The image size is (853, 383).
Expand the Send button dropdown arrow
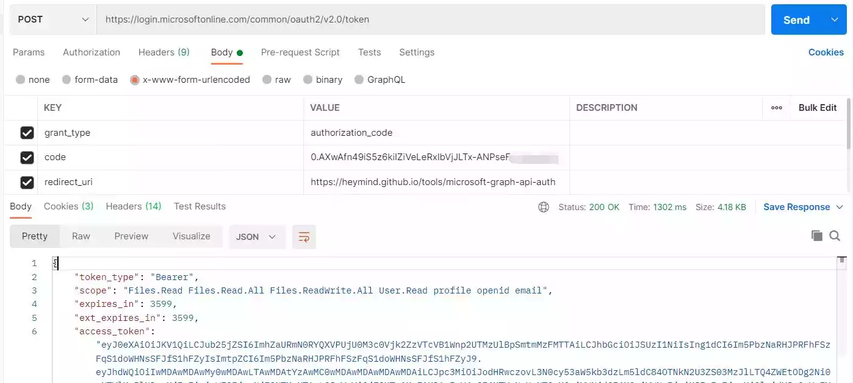click(x=835, y=20)
